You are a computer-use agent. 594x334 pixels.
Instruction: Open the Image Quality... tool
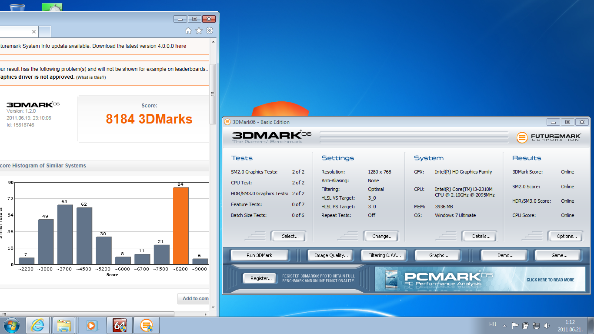click(331, 255)
